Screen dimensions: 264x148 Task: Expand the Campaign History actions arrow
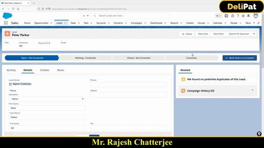[252, 90]
